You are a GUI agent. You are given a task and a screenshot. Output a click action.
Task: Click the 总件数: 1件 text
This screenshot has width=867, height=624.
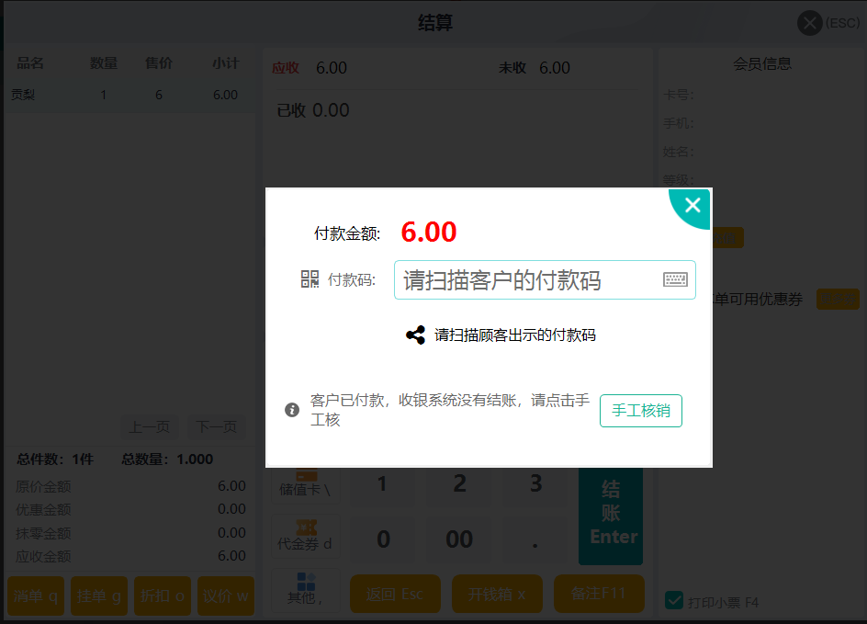click(55, 459)
